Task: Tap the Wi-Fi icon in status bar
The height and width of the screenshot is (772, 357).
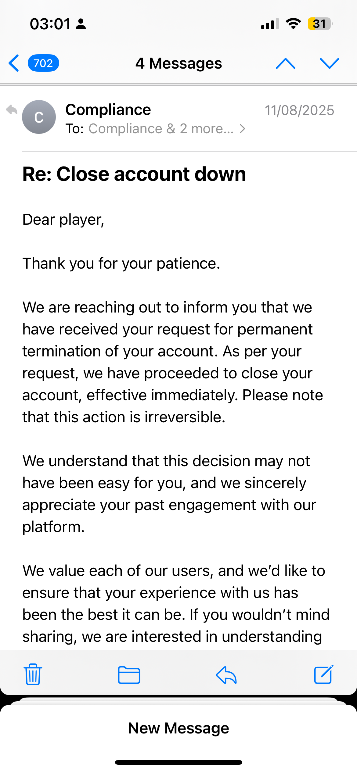Action: (x=293, y=24)
